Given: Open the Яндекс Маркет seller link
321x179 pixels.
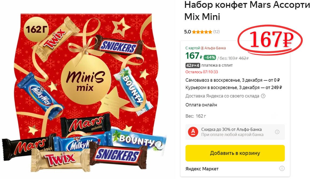Looking at the screenshot, I should click(x=202, y=169).
